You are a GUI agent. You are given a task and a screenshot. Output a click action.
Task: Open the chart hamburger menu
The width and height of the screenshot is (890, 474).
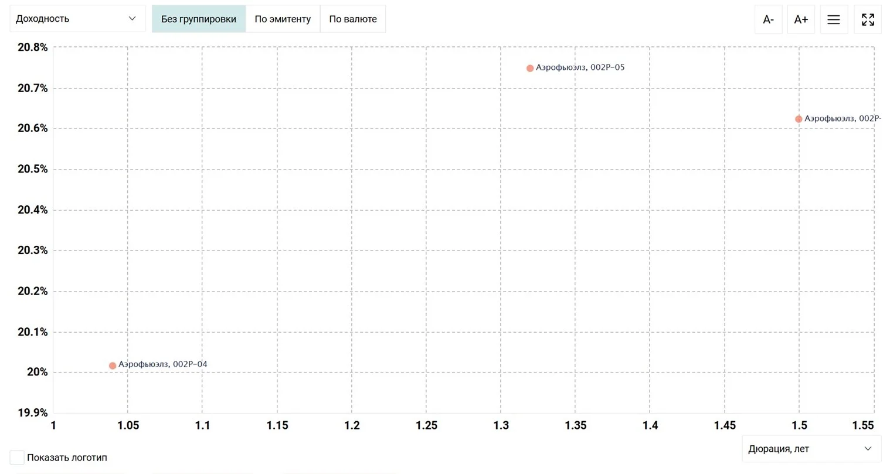(833, 19)
